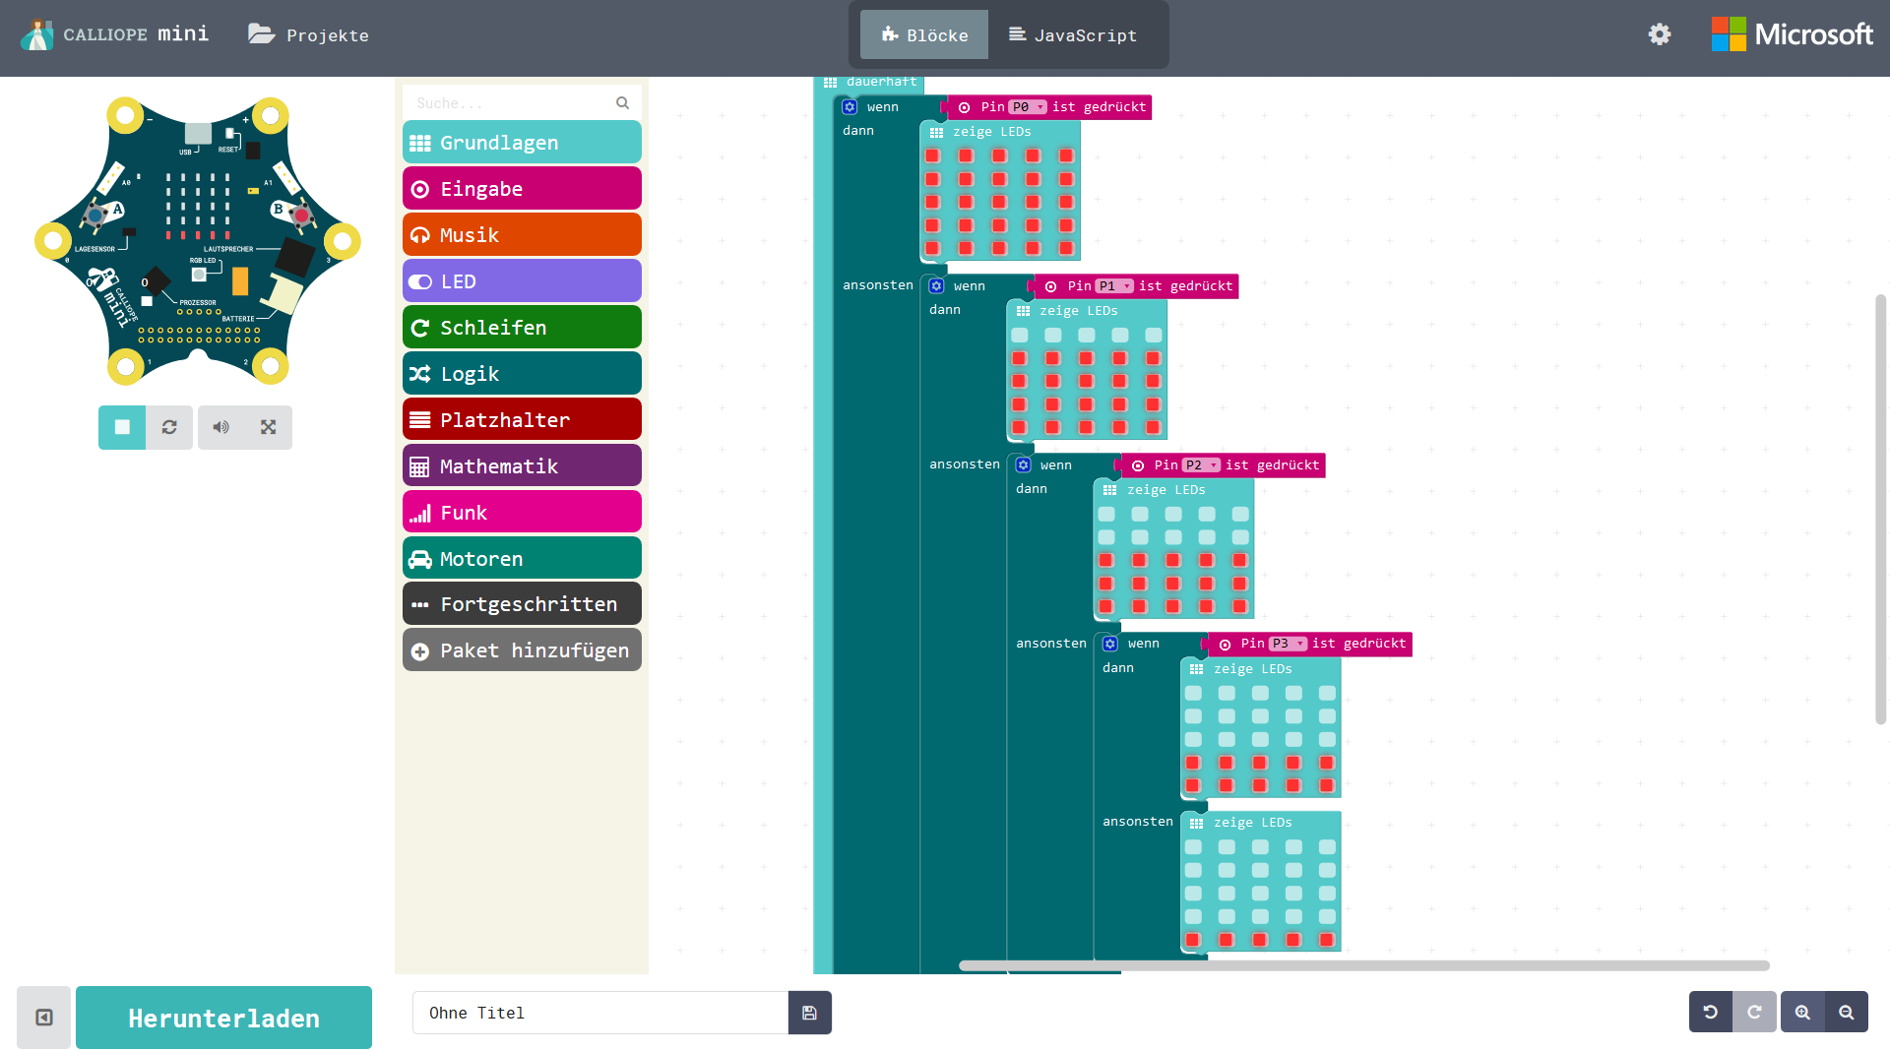Click gear icon on P1 wenn block
This screenshot has width=1890, height=1051.
pyautogui.click(x=936, y=286)
